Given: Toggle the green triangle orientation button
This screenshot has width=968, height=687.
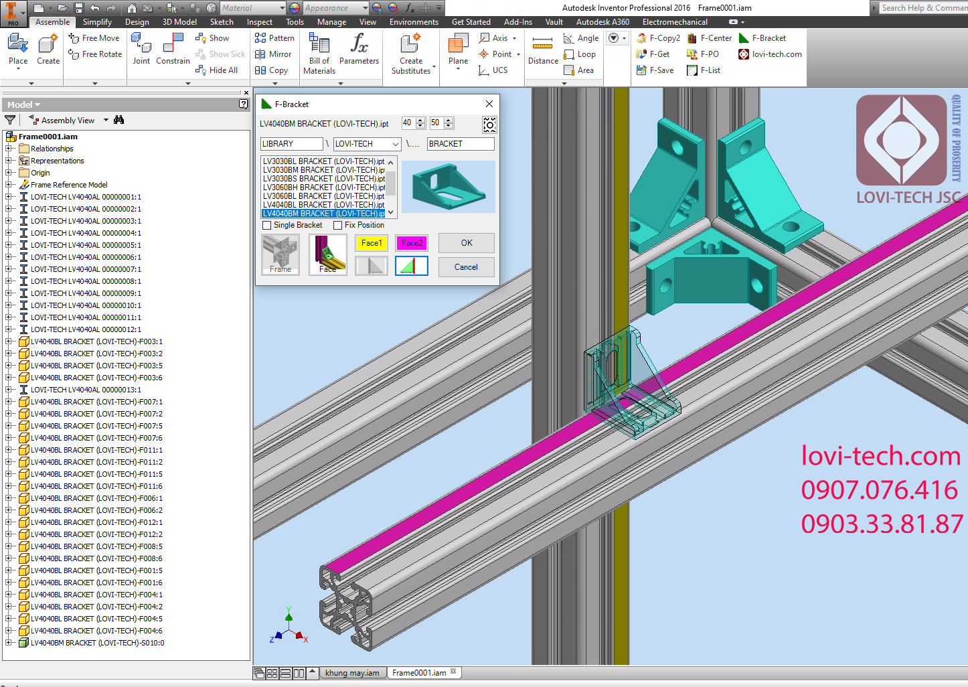Looking at the screenshot, I should pos(412,266).
